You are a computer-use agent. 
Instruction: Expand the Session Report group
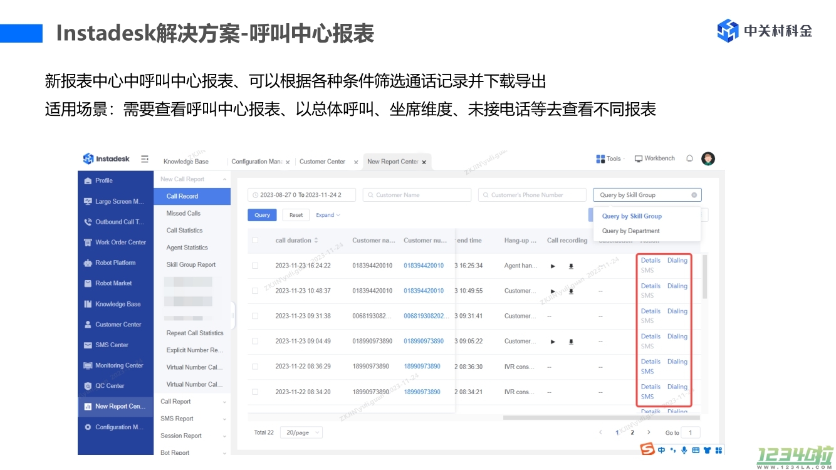tap(192, 436)
